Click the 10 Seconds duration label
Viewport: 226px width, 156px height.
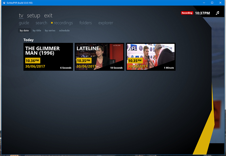(116, 68)
